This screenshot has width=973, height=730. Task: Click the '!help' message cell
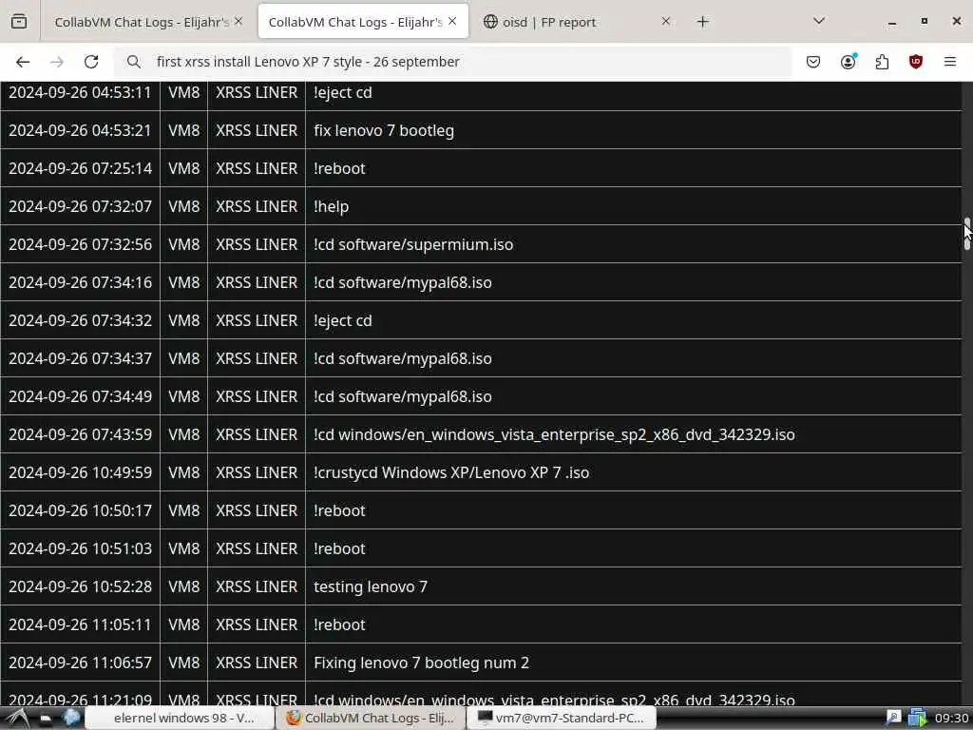pos(633,206)
